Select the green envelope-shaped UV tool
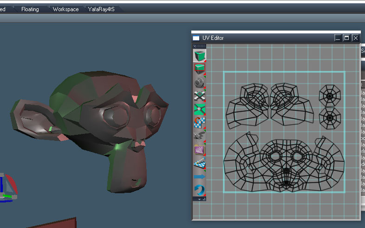The height and width of the screenshot is (228, 365). [200, 109]
